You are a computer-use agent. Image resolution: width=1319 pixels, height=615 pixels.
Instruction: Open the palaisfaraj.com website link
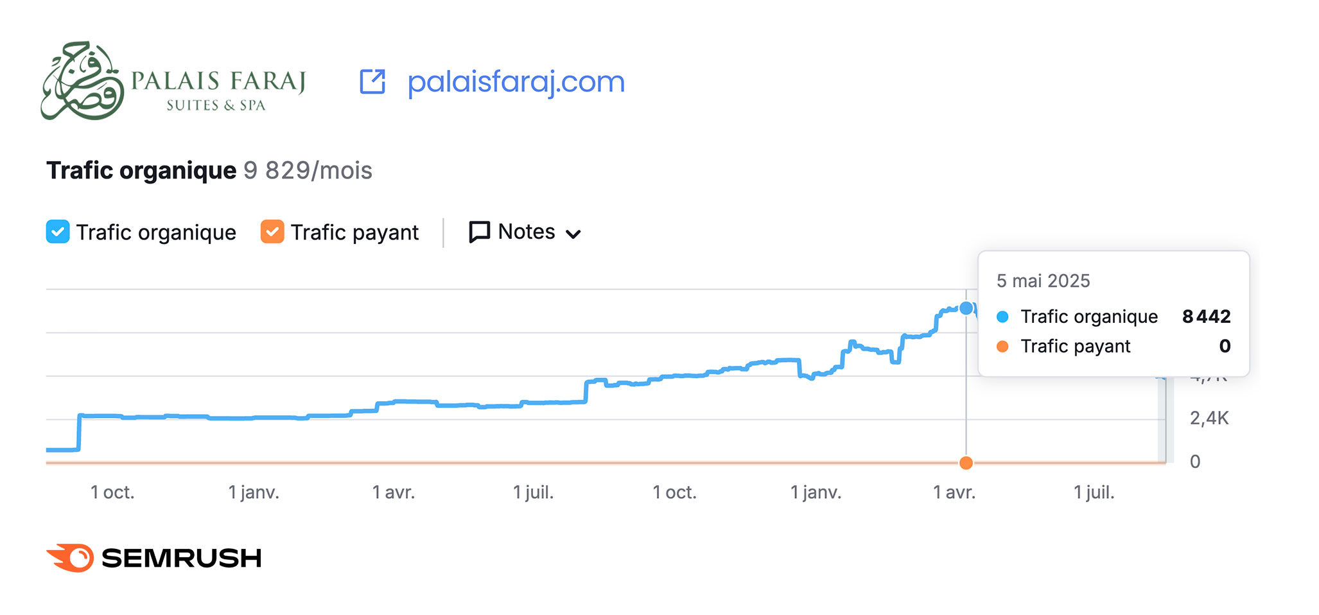click(516, 82)
